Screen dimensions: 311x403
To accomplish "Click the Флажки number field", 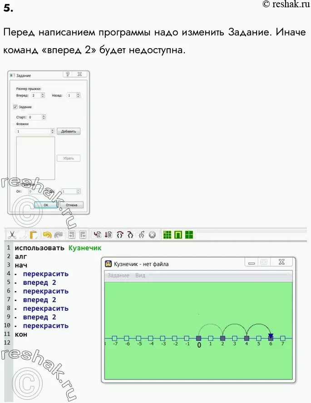I will [34, 131].
